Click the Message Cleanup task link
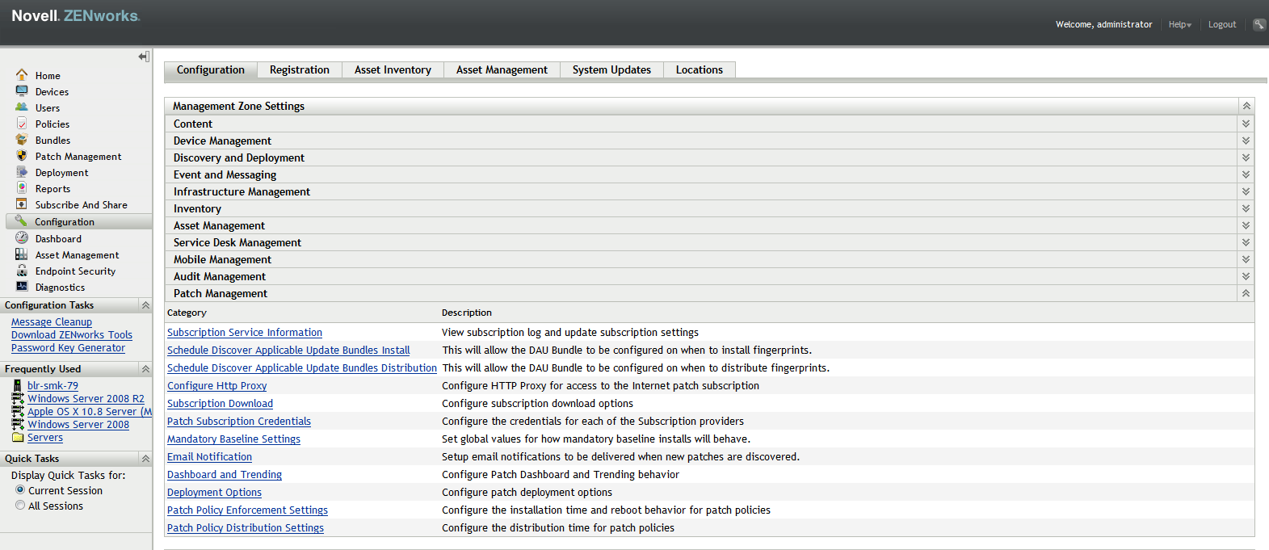The height and width of the screenshot is (550, 1269). click(x=52, y=321)
